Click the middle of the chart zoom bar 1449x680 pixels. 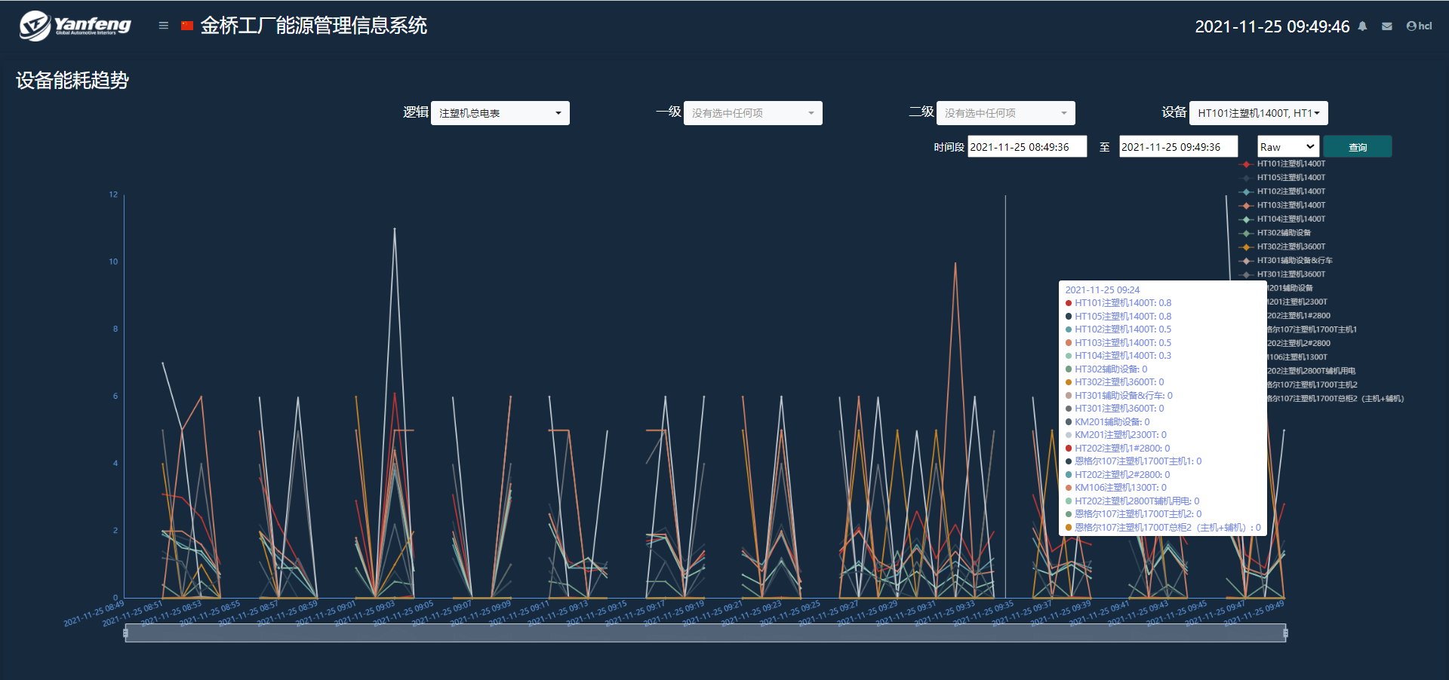pos(706,633)
